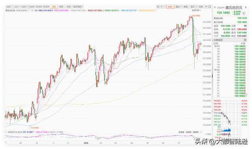The height and width of the screenshot is (149, 252).
Task: Click the blue mini volume chart
Action: coord(226,129)
